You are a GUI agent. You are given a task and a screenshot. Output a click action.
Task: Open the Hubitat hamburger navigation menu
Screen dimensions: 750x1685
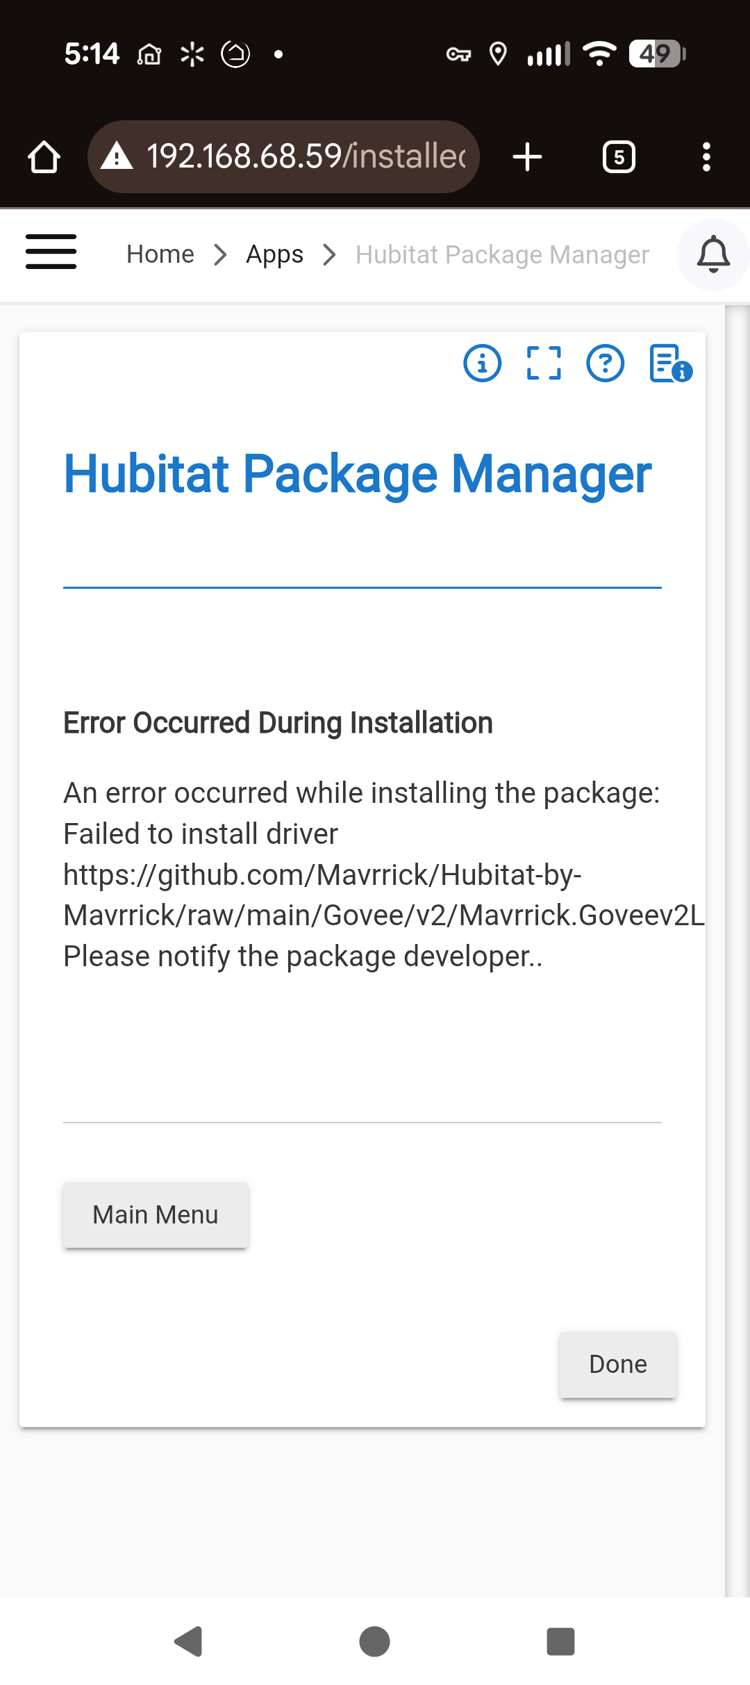[51, 253]
